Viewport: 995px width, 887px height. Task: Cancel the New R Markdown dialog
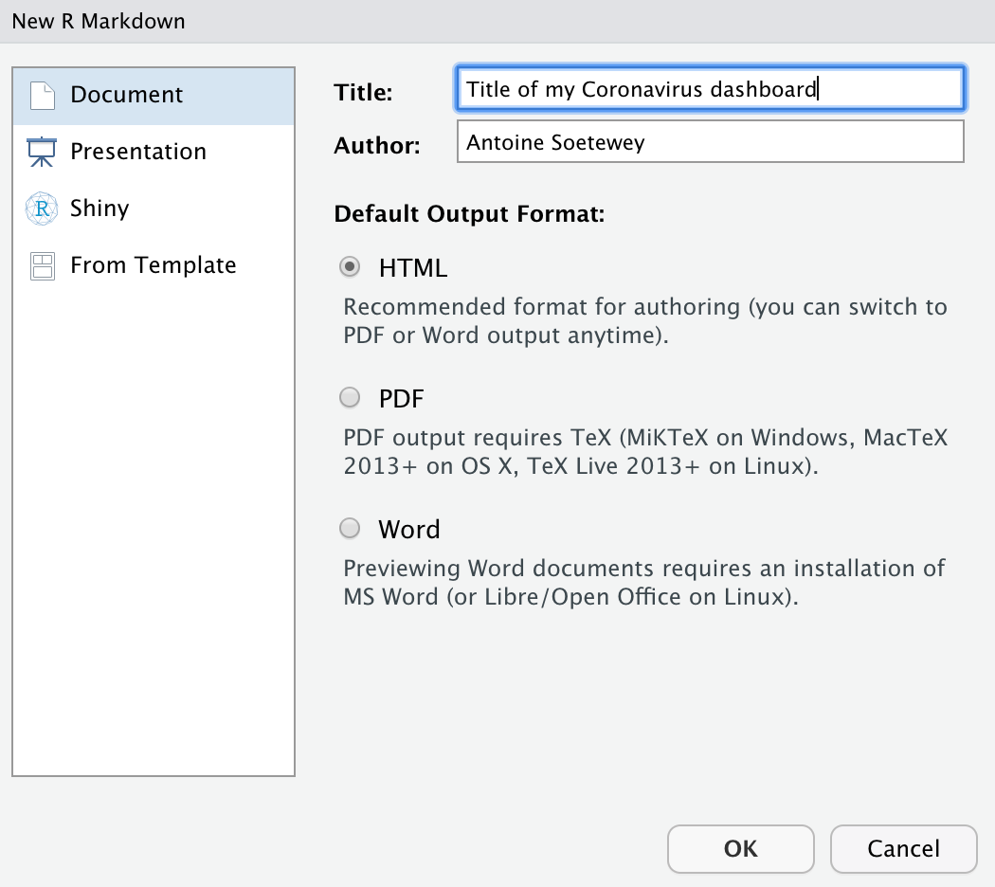pyautogui.click(x=903, y=848)
